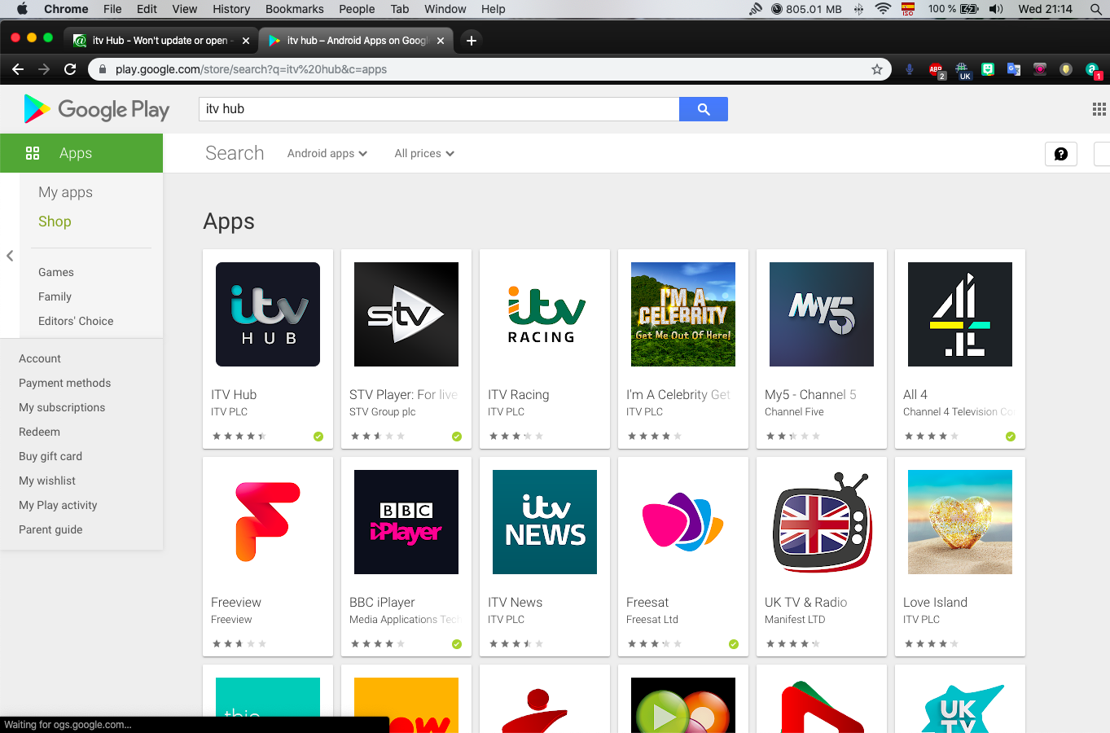Image resolution: width=1110 pixels, height=733 pixels.
Task: Open the Parent guide link
Action: (x=50, y=529)
